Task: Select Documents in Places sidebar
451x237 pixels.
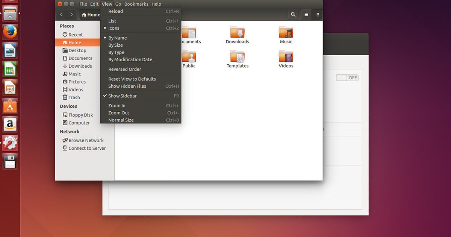Action: click(x=80, y=58)
